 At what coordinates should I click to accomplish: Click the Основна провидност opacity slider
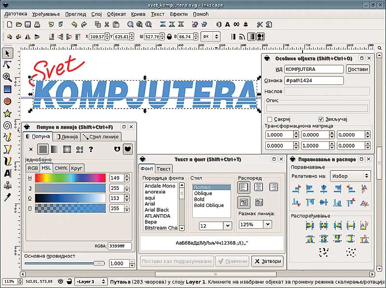pyautogui.click(x=65, y=263)
